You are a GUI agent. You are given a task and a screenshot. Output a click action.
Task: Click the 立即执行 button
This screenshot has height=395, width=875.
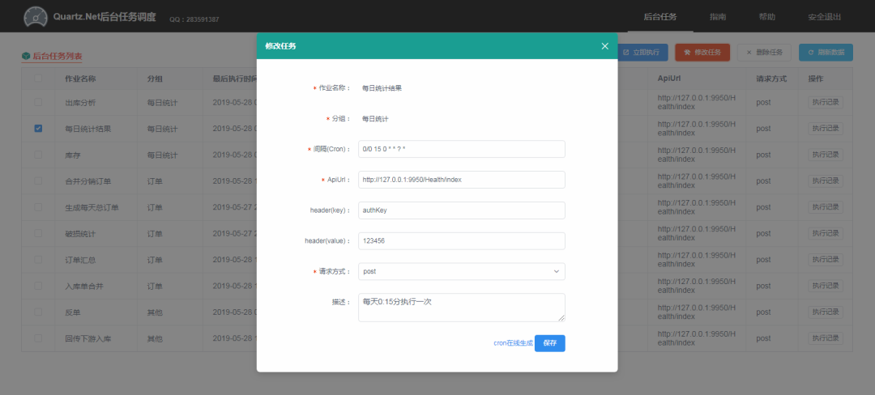642,53
